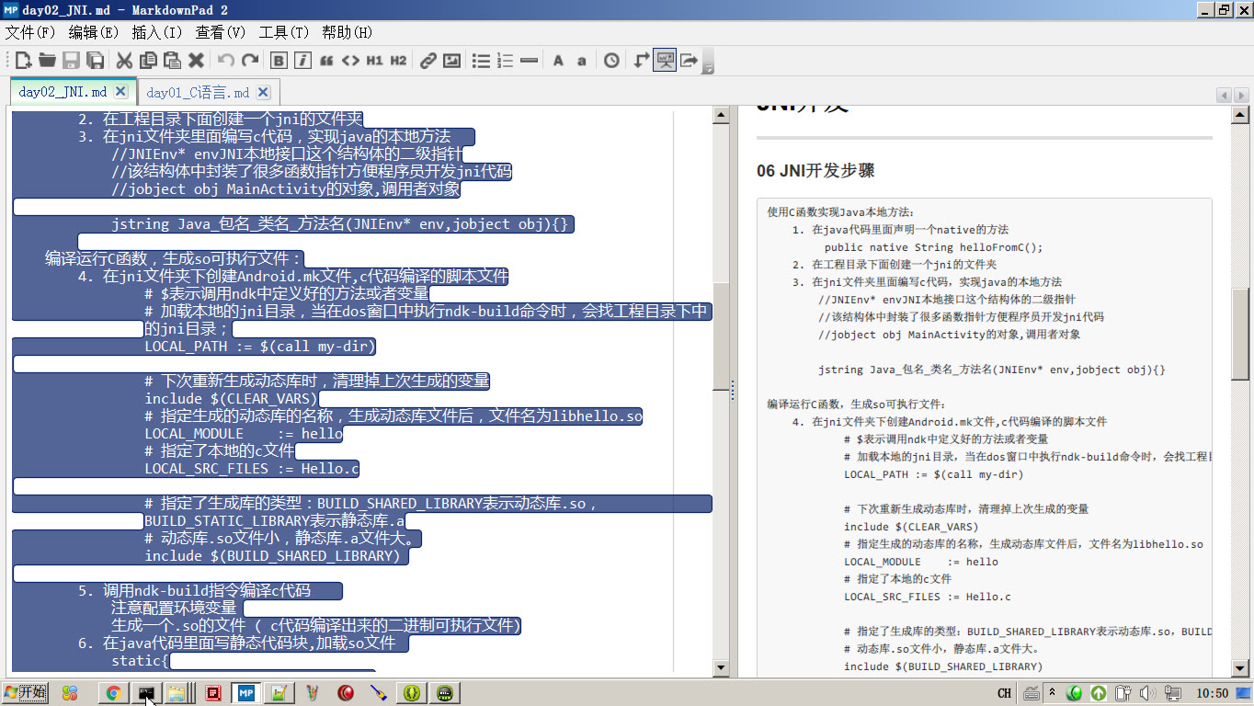
Task: Close the day02_JNI.md tab
Action: click(x=120, y=92)
